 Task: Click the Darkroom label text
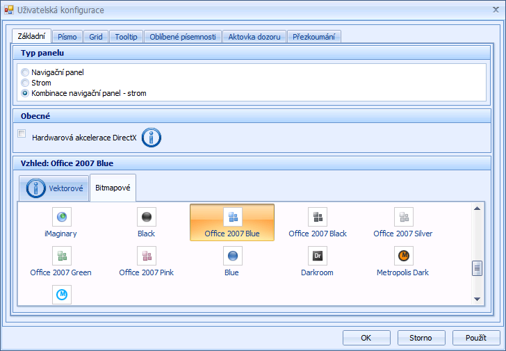[x=317, y=272]
